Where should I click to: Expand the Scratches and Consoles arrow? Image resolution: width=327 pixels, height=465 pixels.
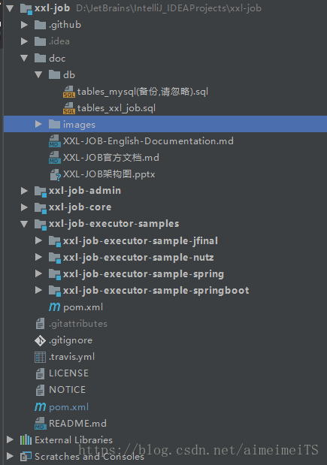click(10, 456)
